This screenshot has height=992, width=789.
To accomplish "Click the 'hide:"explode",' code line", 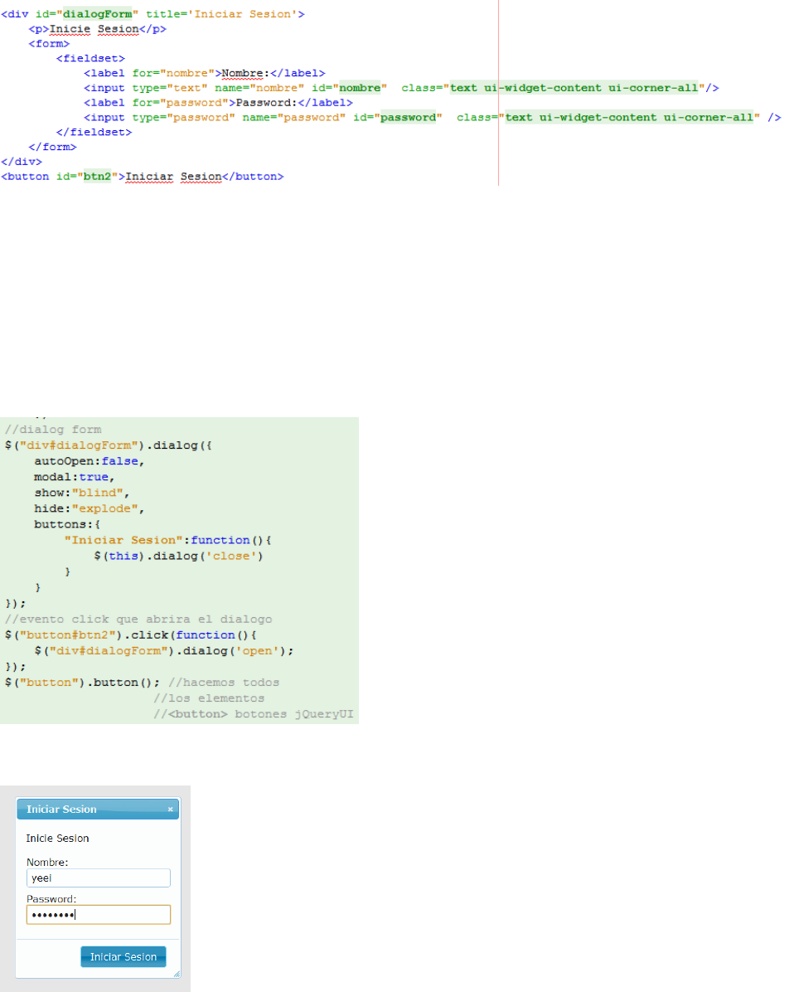I will click(x=90, y=508).
